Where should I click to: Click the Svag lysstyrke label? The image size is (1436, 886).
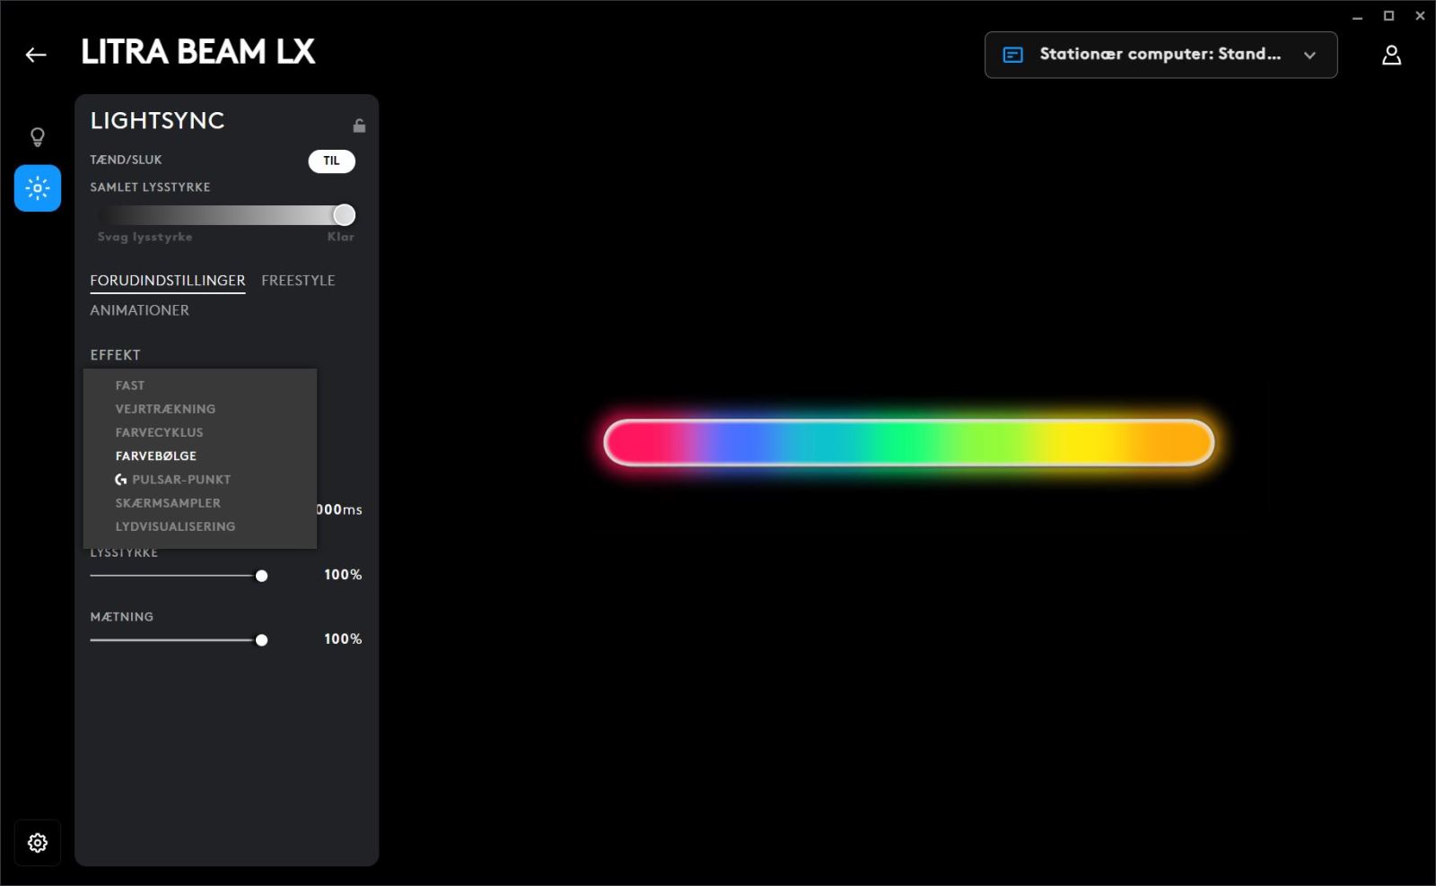(144, 237)
